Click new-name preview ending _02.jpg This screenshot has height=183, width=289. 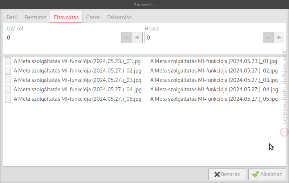click(214, 71)
